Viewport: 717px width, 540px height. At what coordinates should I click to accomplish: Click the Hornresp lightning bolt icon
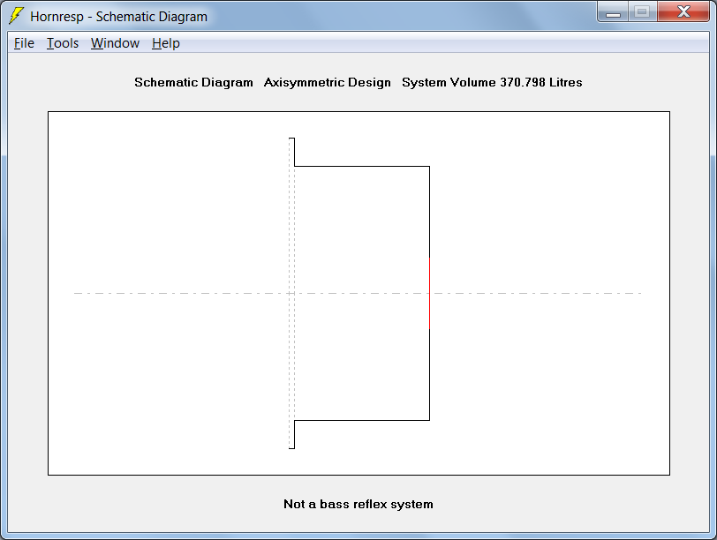tap(17, 16)
